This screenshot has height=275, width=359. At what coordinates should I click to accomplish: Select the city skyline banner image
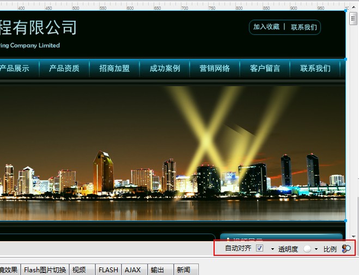[x=173, y=153]
